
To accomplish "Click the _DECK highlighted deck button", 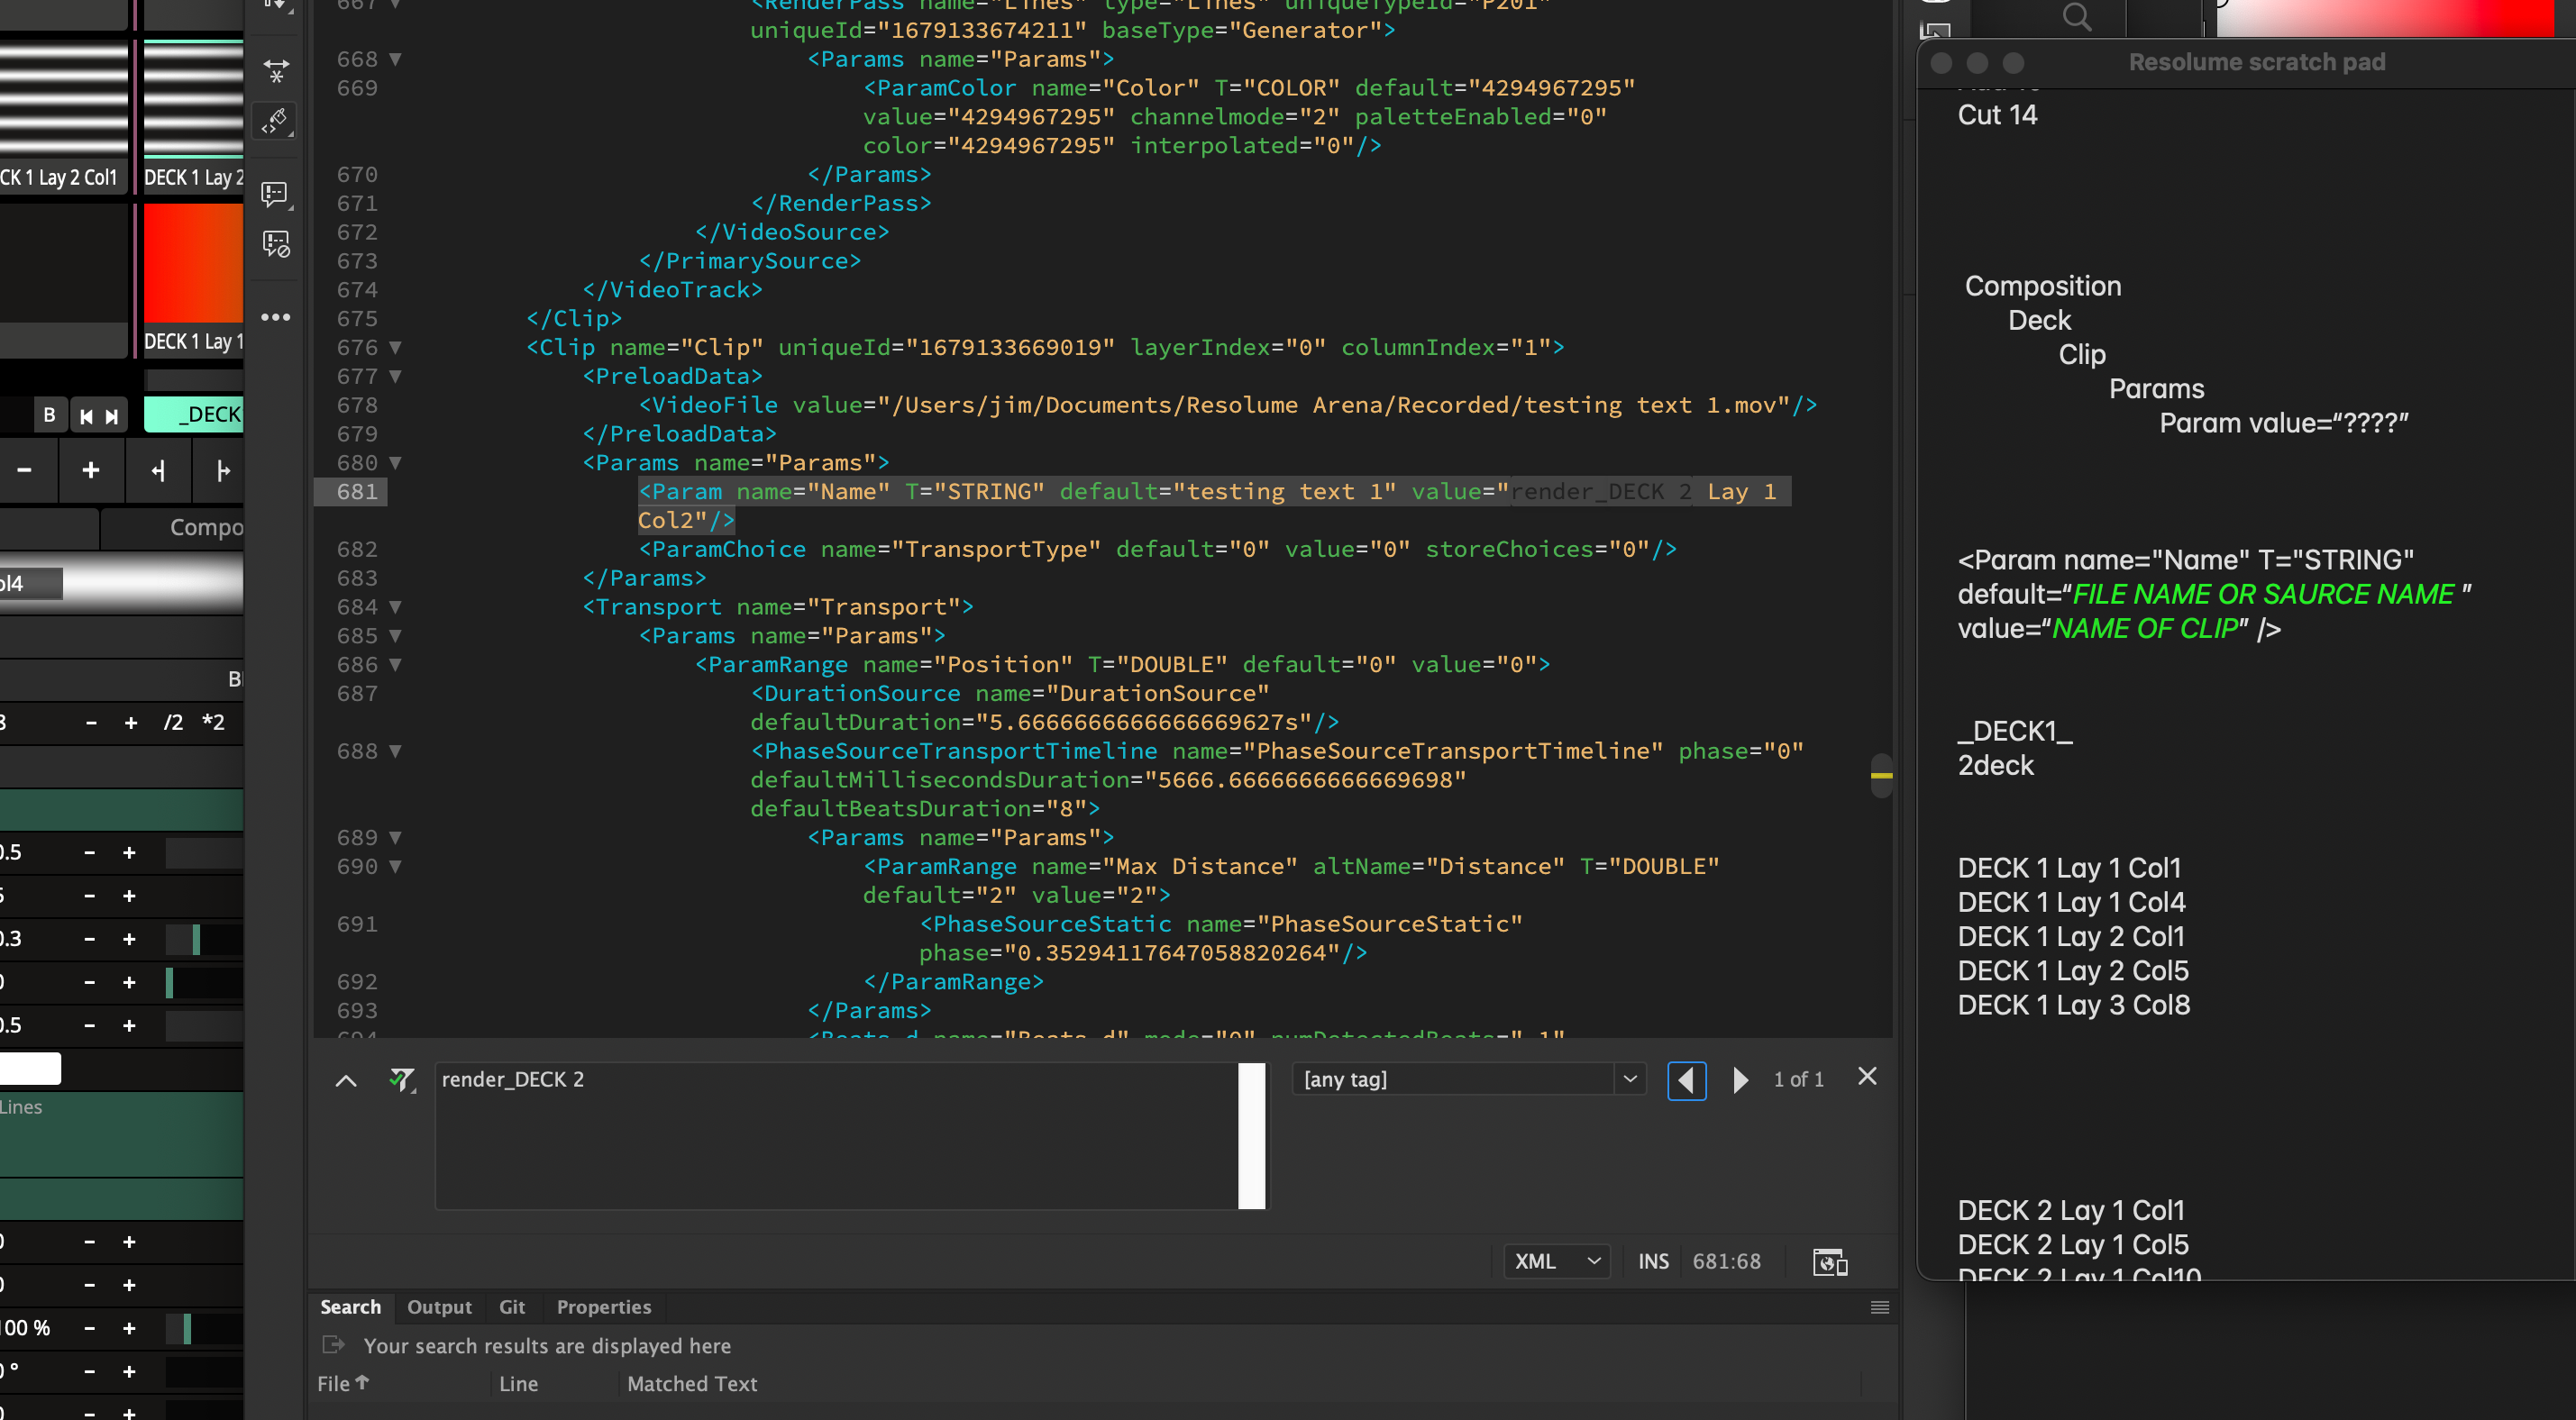I will [x=194, y=414].
